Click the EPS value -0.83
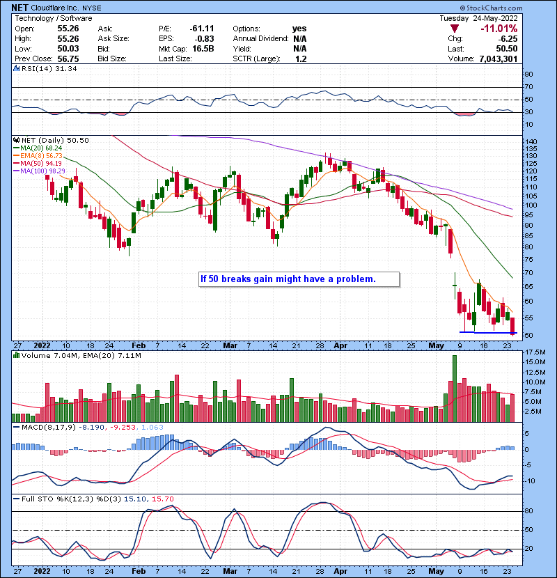Image resolution: width=557 pixels, height=578 pixels. [x=205, y=39]
